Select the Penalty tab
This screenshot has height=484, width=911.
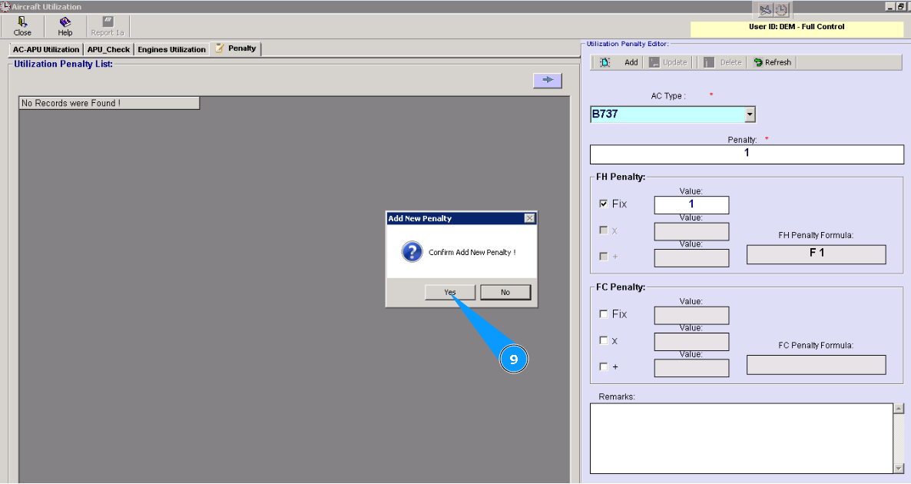coord(236,48)
